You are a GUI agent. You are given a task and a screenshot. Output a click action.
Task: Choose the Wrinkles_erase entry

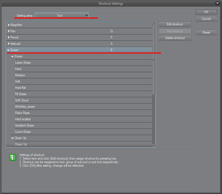coord(25,107)
